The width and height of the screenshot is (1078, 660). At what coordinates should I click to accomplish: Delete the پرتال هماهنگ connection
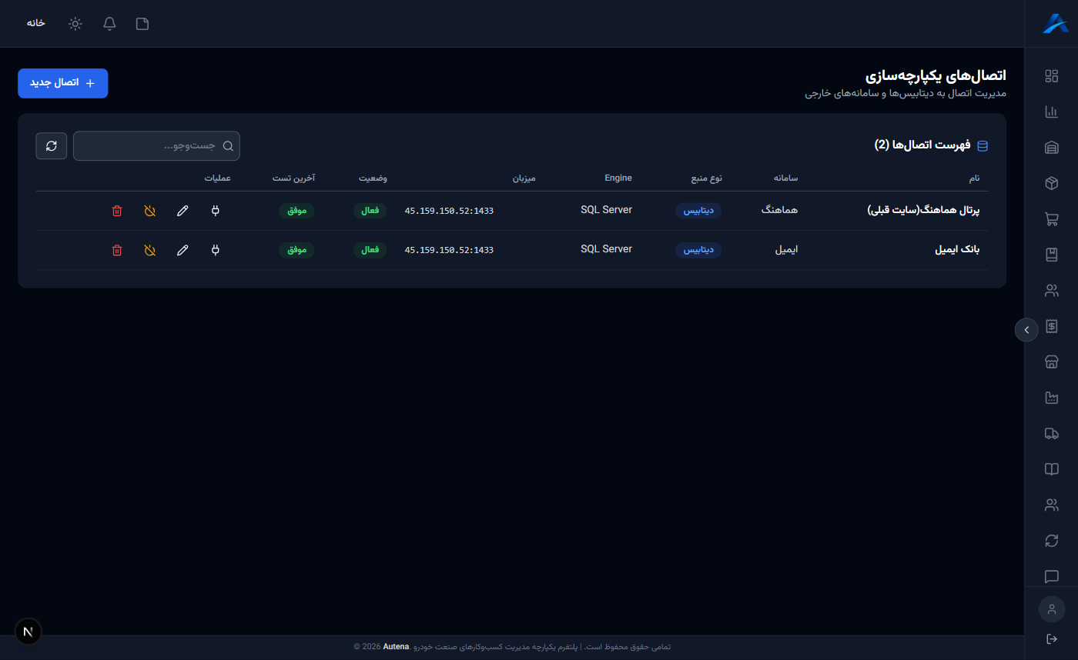(x=117, y=210)
